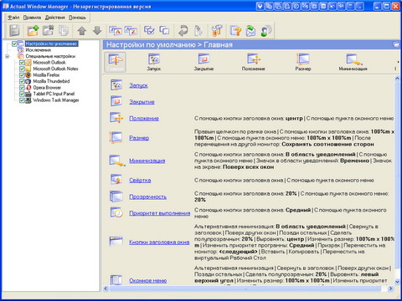This screenshot has height=301, width=402.
Task: Open the Размер link
Action: 139,138
